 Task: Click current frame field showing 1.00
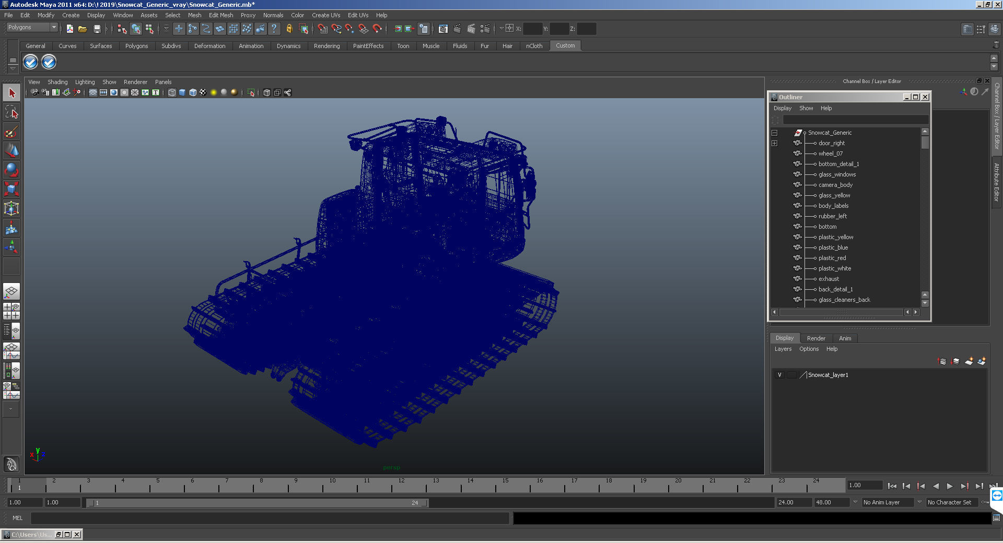(x=865, y=485)
